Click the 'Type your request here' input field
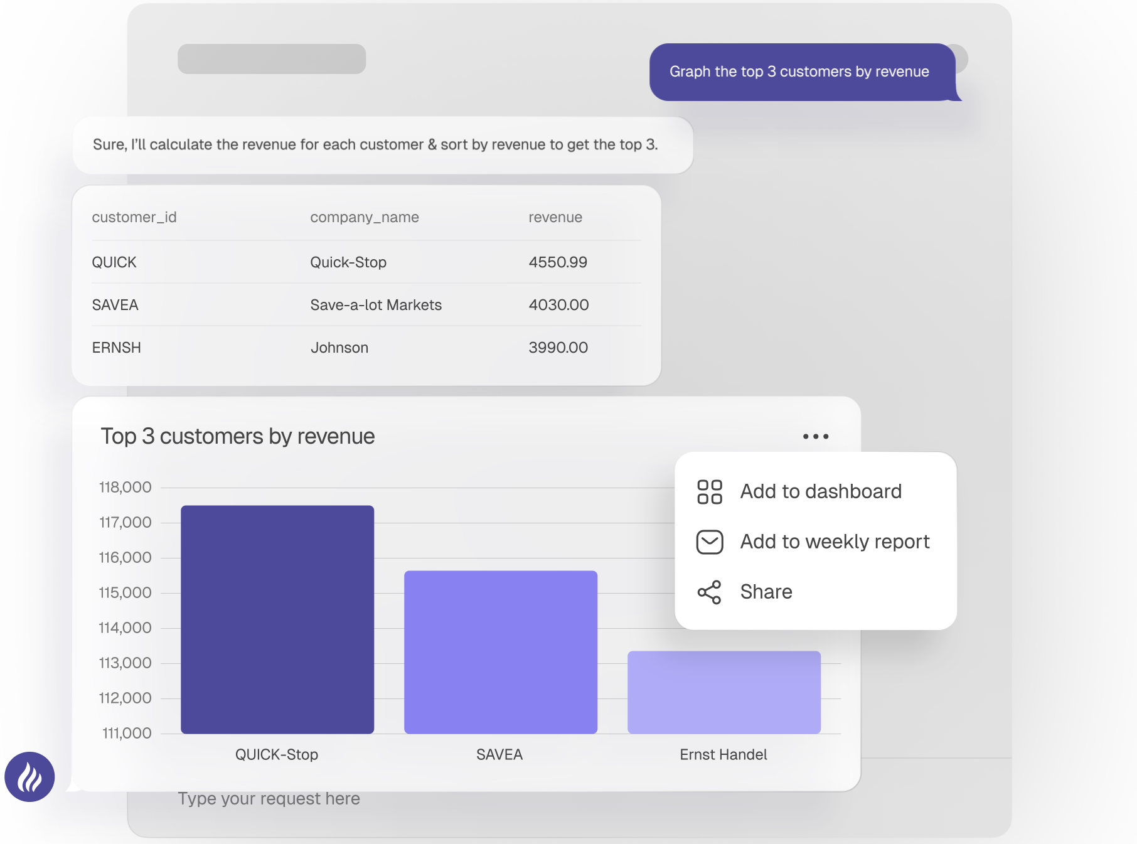The image size is (1137, 844). [269, 798]
